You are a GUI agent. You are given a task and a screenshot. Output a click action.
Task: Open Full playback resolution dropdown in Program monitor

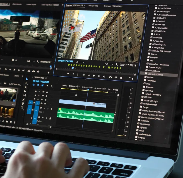(x=109, y=64)
